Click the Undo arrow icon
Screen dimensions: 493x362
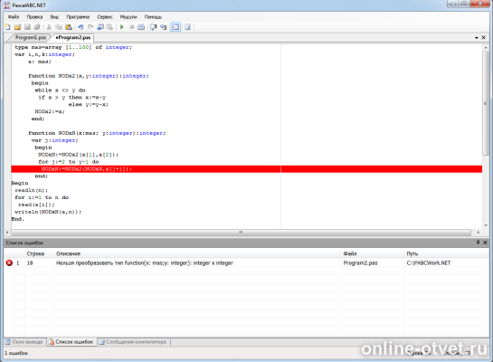pos(81,27)
